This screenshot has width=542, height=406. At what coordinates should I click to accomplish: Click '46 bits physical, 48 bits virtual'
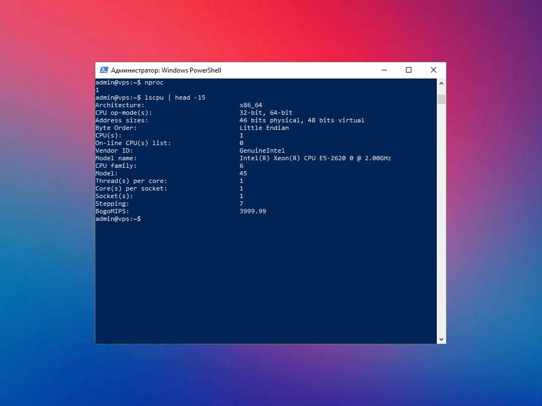pos(302,120)
